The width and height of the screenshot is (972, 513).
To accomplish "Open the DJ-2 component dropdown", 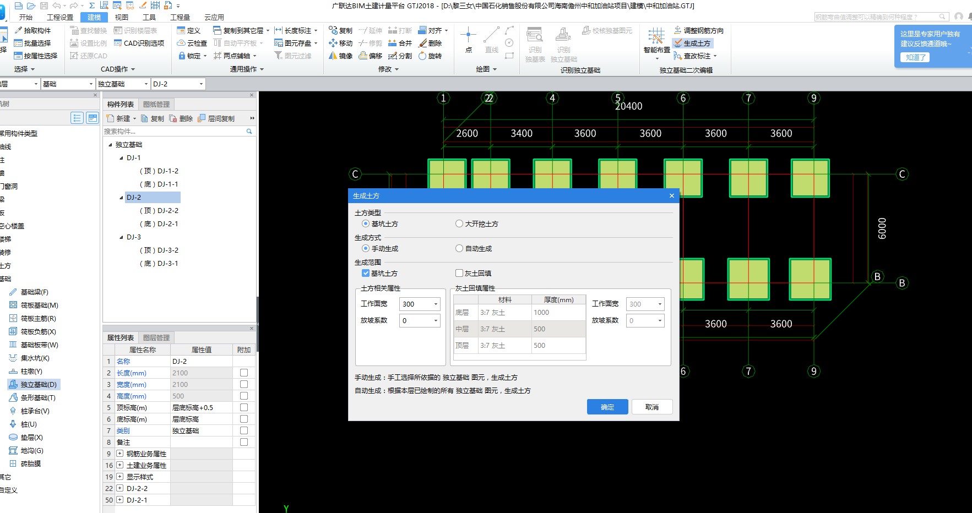I will click(x=201, y=84).
